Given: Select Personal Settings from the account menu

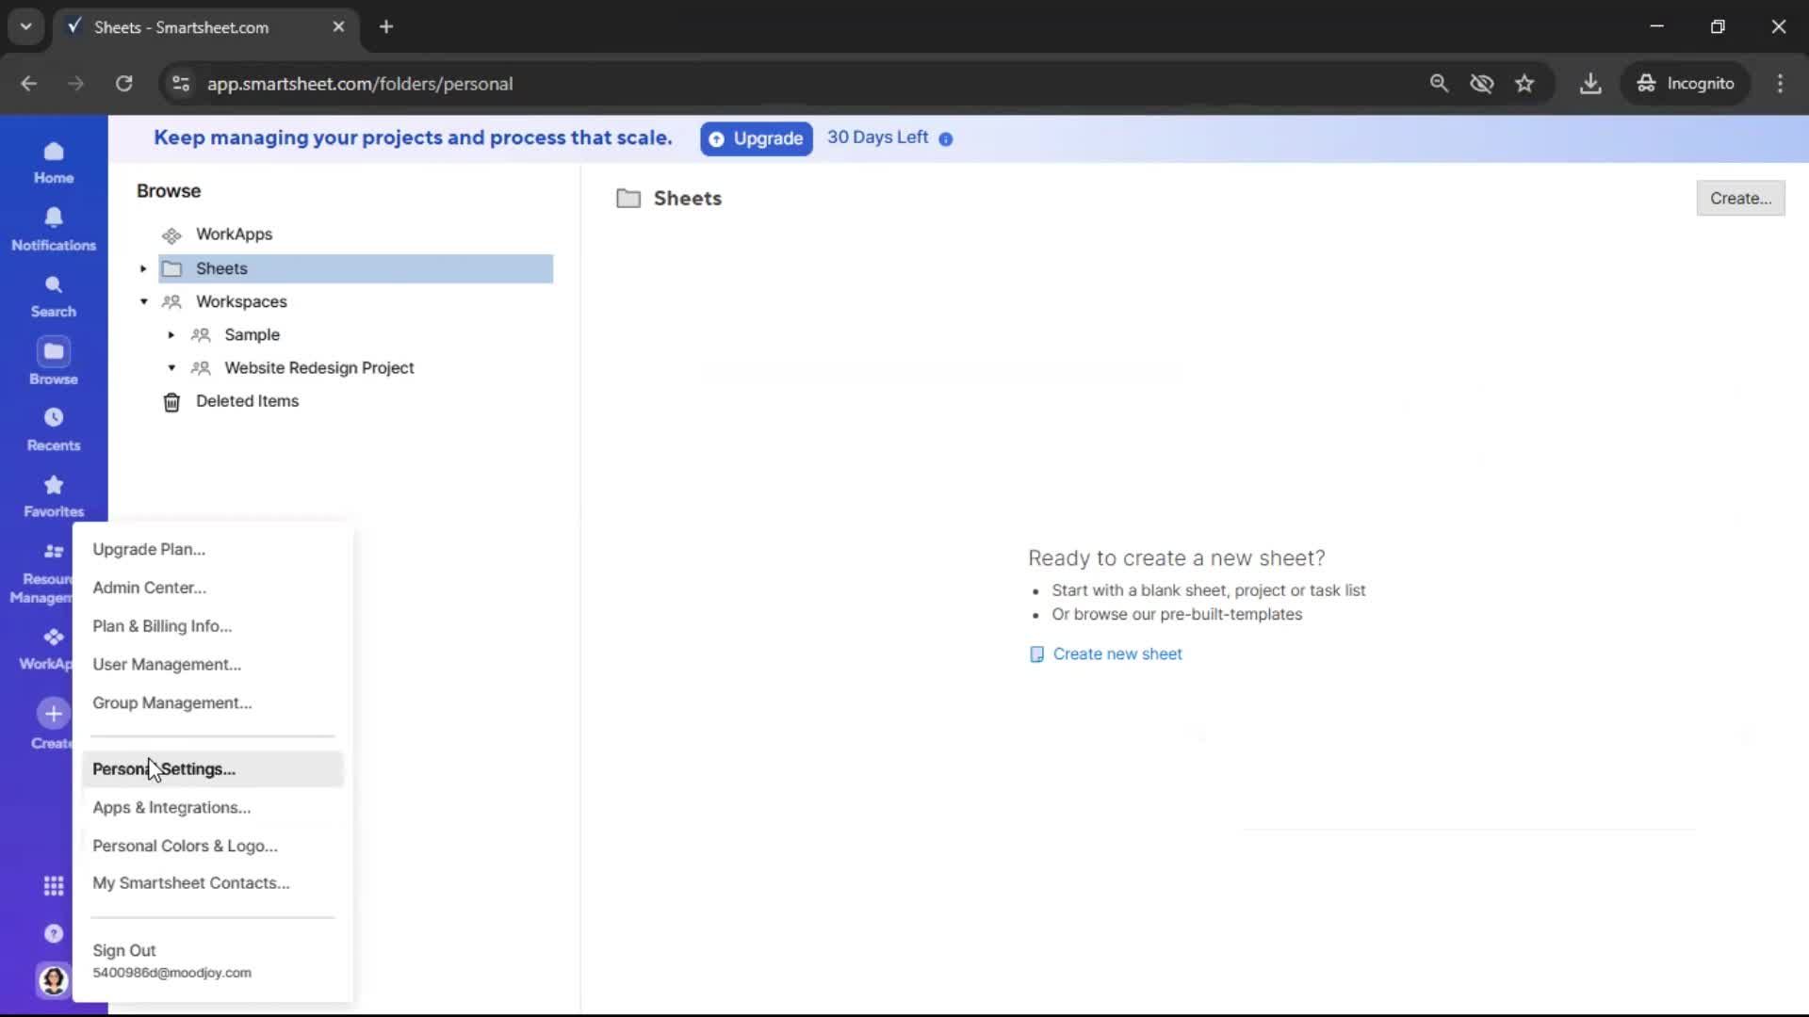Looking at the screenshot, I should coord(164,768).
